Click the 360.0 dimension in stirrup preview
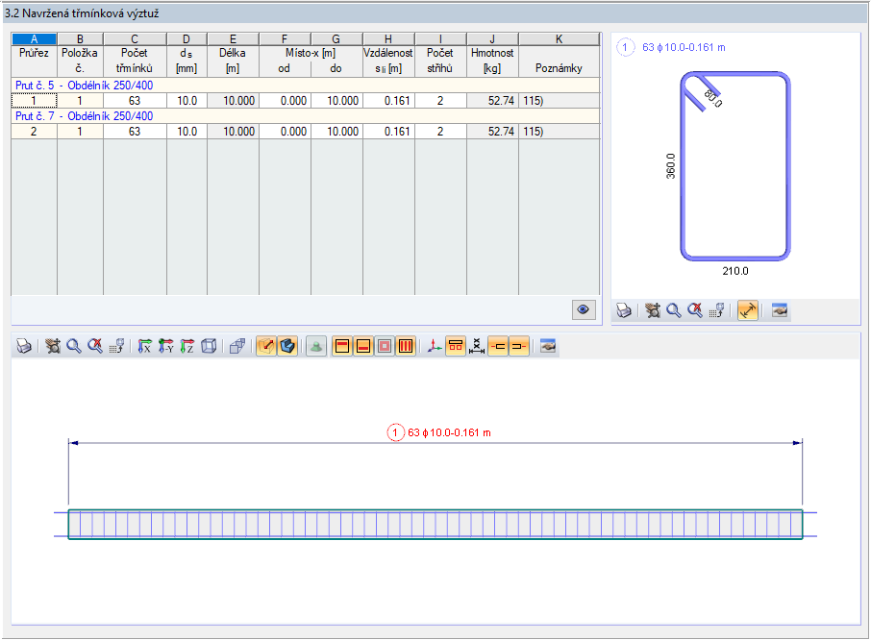The width and height of the screenshot is (871, 640). pos(670,166)
